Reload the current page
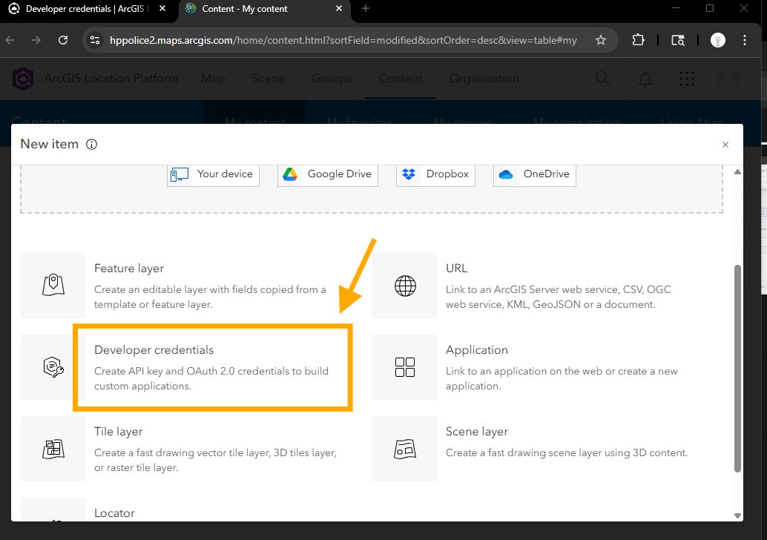The width and height of the screenshot is (767, 540). (x=63, y=40)
